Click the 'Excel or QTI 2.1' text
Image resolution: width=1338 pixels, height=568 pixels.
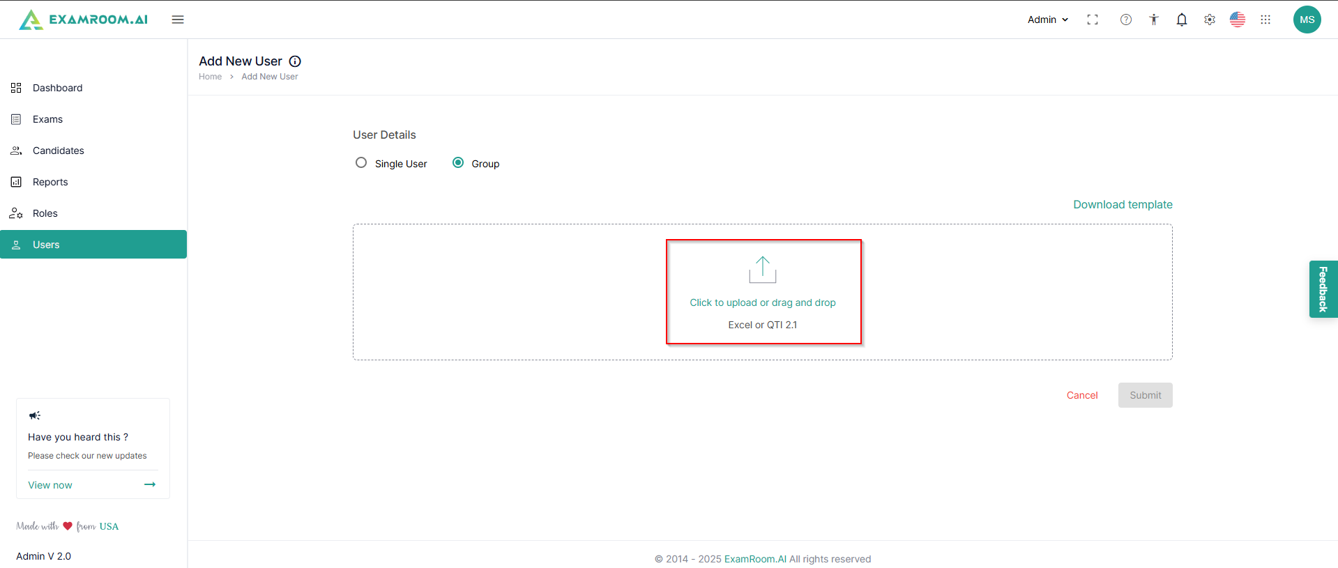(763, 325)
